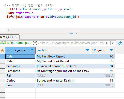Close the students(+) 1 result tab
This screenshot has width=124, height=99.
(16, 37)
